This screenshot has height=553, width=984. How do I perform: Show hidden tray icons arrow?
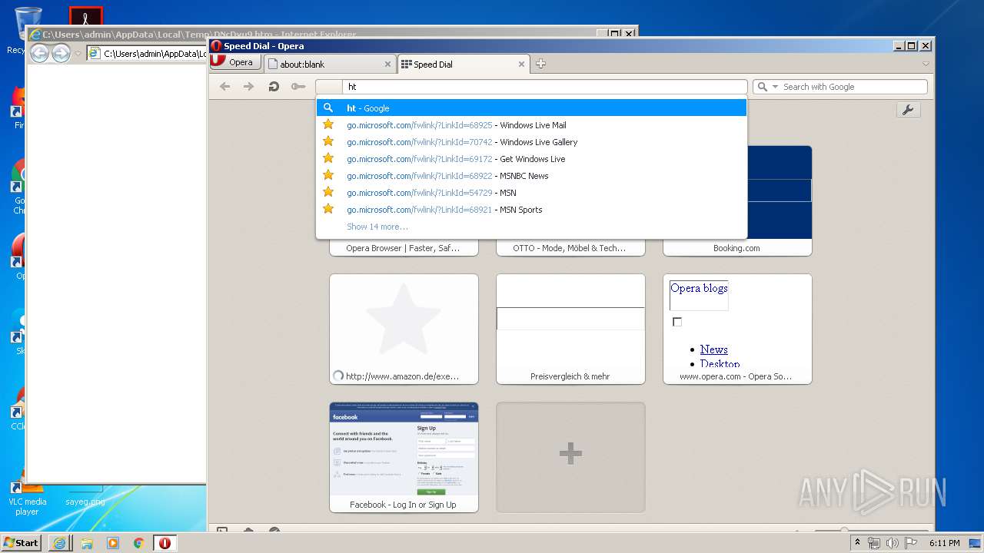pyautogui.click(x=857, y=543)
